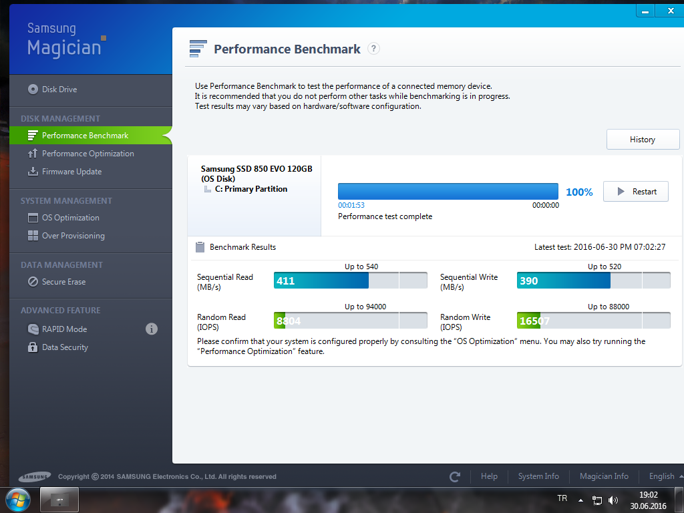
Task: Click the Over Provisioning grid icon
Action: click(x=33, y=236)
